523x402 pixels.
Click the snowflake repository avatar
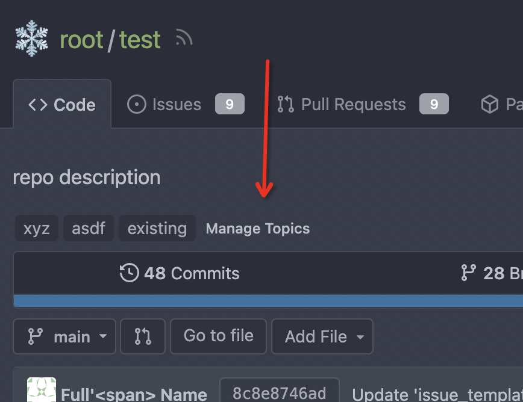pyautogui.click(x=32, y=39)
